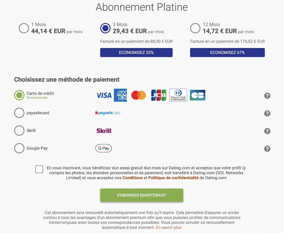Click the Mastercard logo
Screen dimensions: 284x233
click(138, 95)
